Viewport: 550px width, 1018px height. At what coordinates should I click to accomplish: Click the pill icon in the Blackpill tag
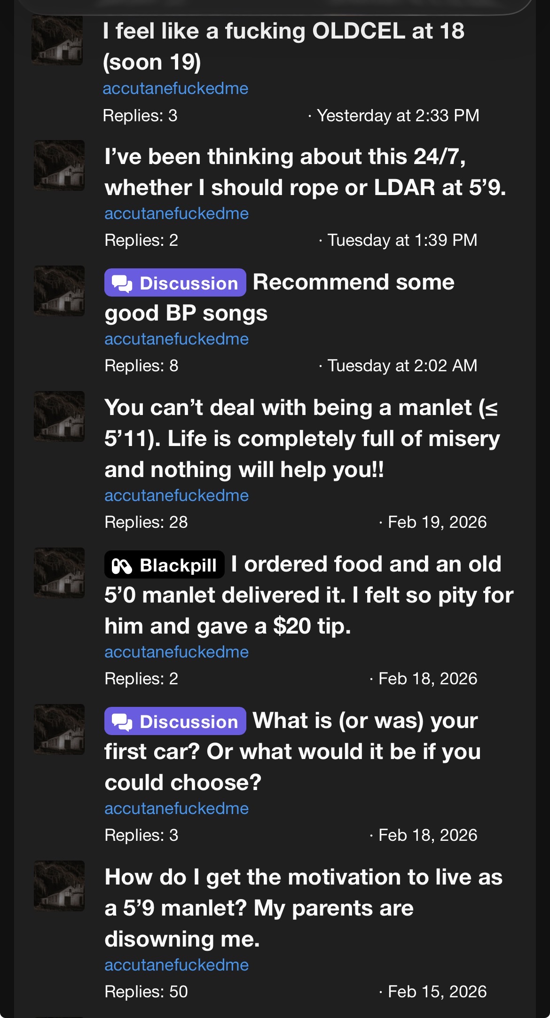(122, 565)
